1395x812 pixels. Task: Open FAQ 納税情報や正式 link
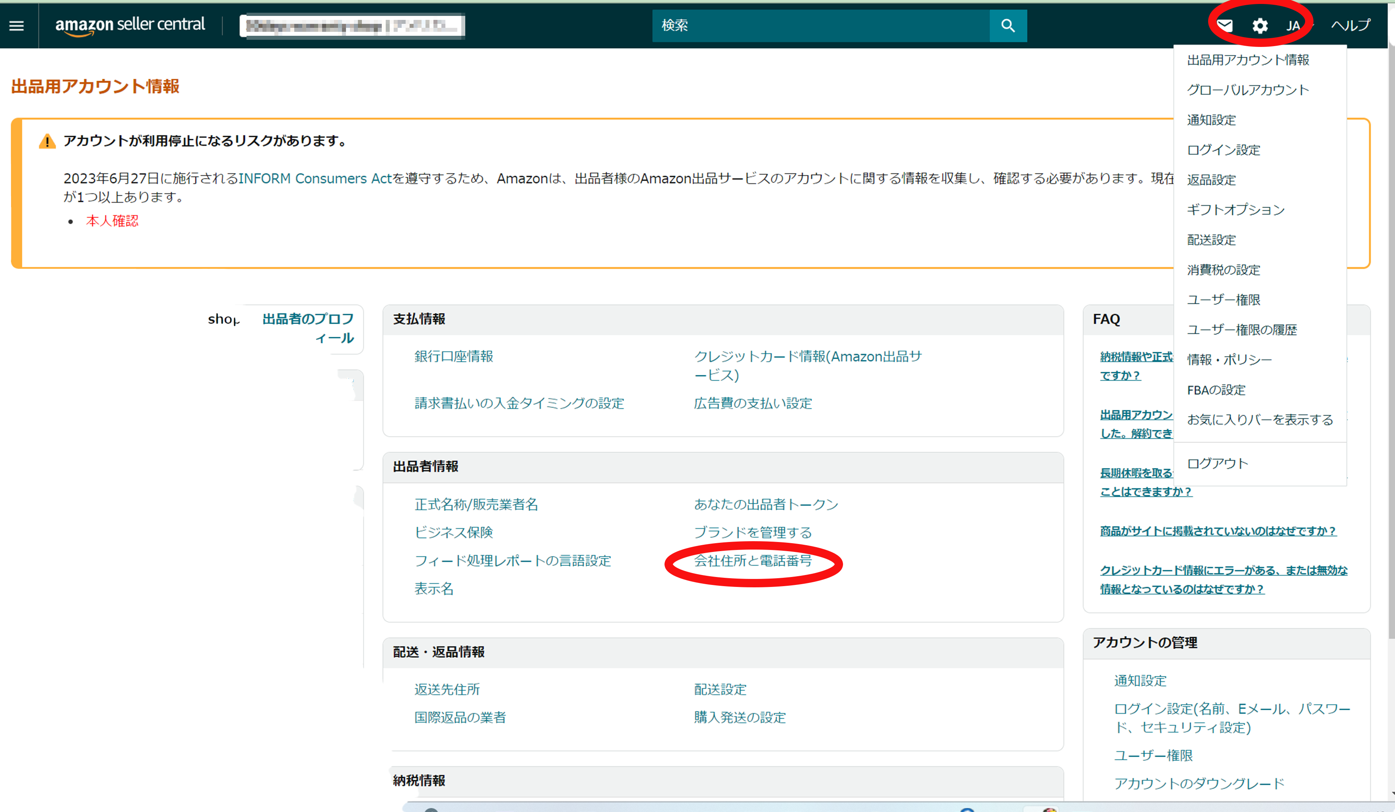tap(1136, 366)
